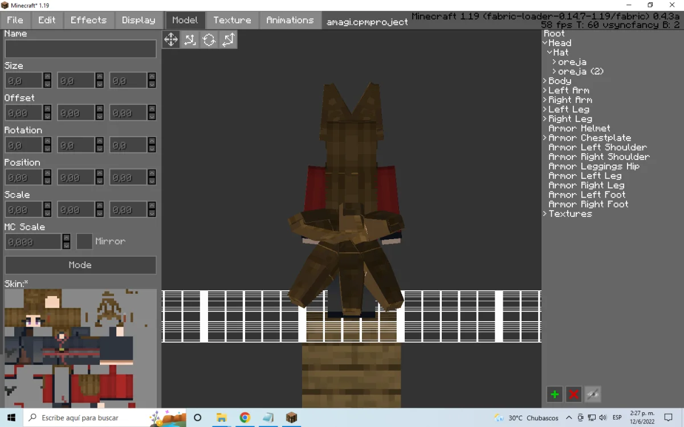Expand the Body tree node
The width and height of the screenshot is (684, 427).
click(x=545, y=81)
